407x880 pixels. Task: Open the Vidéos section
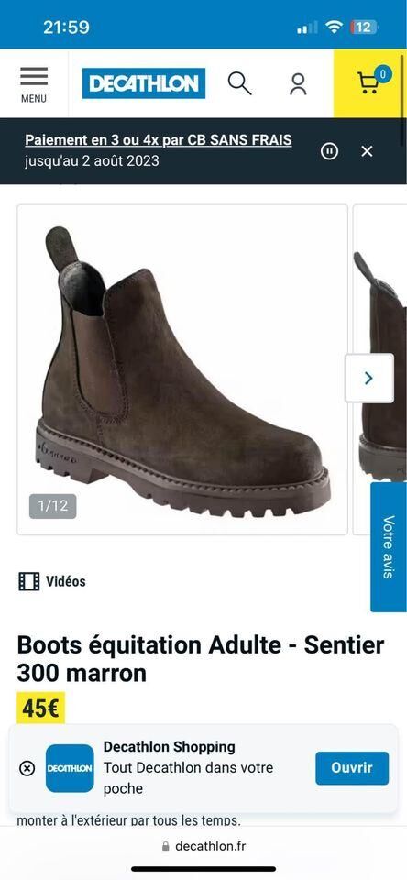click(52, 581)
